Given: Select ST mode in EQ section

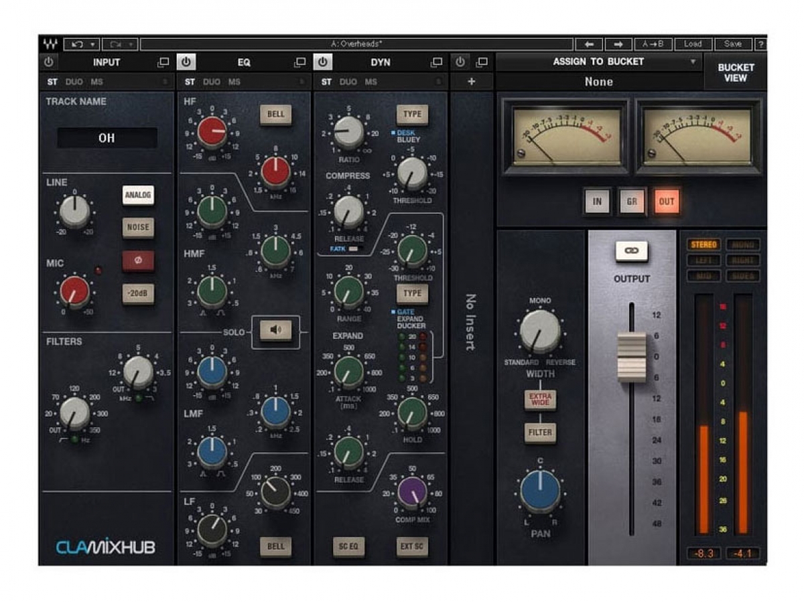Looking at the screenshot, I should click(x=190, y=82).
